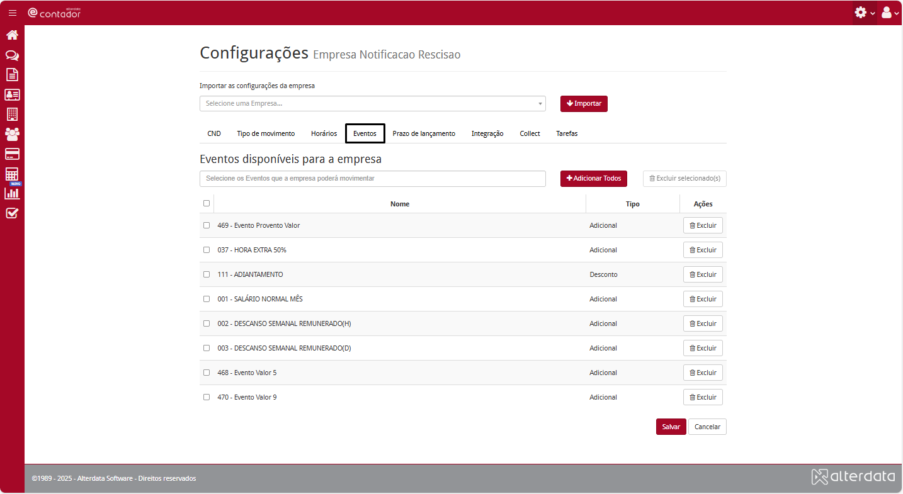Viewport: 903px width, 494px height.
Task: Remove 111 - ADIANTAMENTO using its Excluir button
Action: [x=703, y=274]
